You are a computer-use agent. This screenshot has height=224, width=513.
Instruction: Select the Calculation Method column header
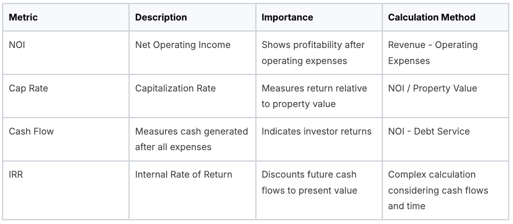(432, 18)
